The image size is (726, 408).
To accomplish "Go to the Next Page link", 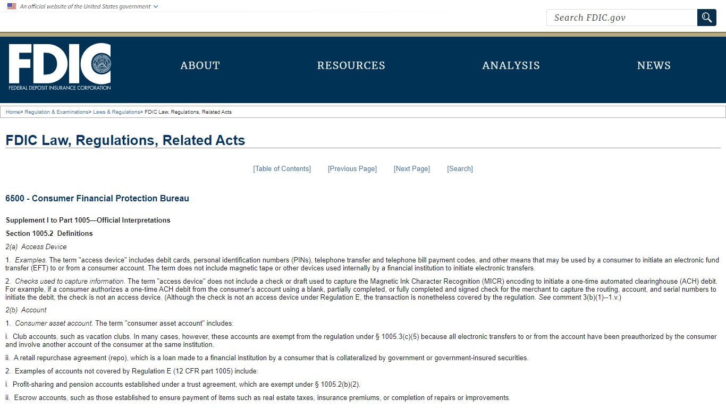I will point(412,169).
